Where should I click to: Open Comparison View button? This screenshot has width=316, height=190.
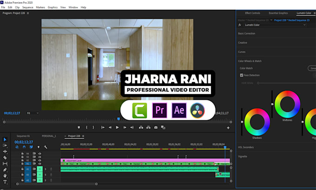(x=163, y=127)
